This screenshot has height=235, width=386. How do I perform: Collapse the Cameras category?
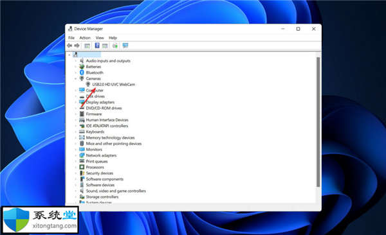[x=75, y=79]
